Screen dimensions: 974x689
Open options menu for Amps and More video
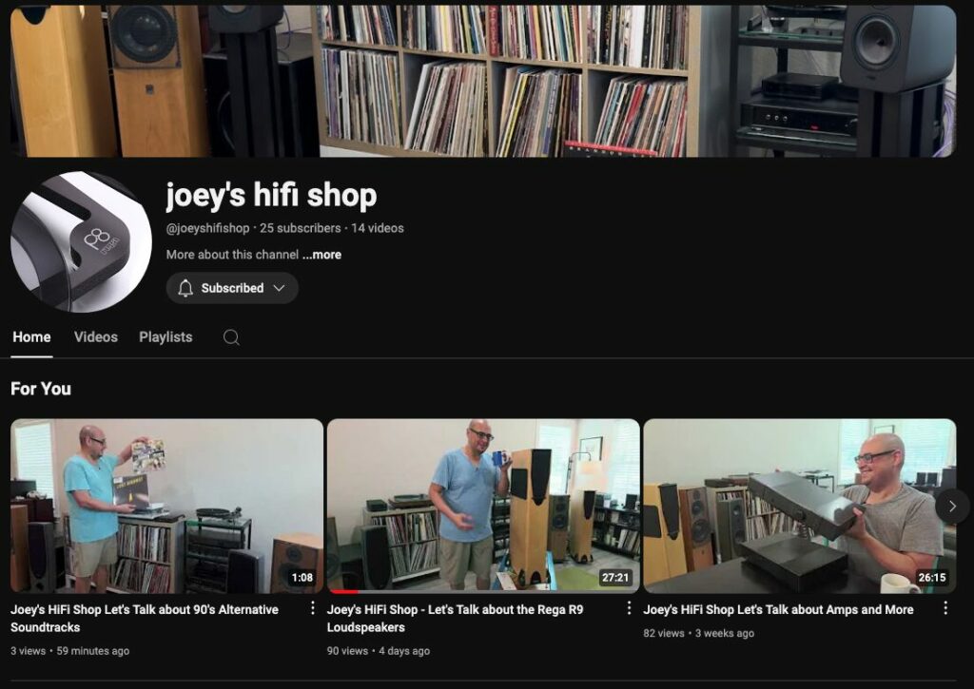[945, 608]
